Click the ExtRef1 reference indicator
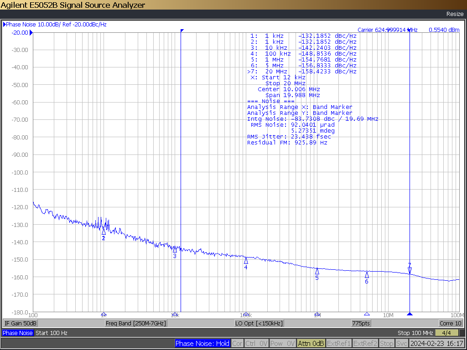 point(339,343)
